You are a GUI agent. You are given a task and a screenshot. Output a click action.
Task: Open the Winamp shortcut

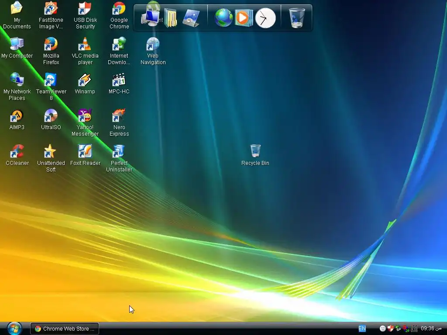pyautogui.click(x=85, y=83)
